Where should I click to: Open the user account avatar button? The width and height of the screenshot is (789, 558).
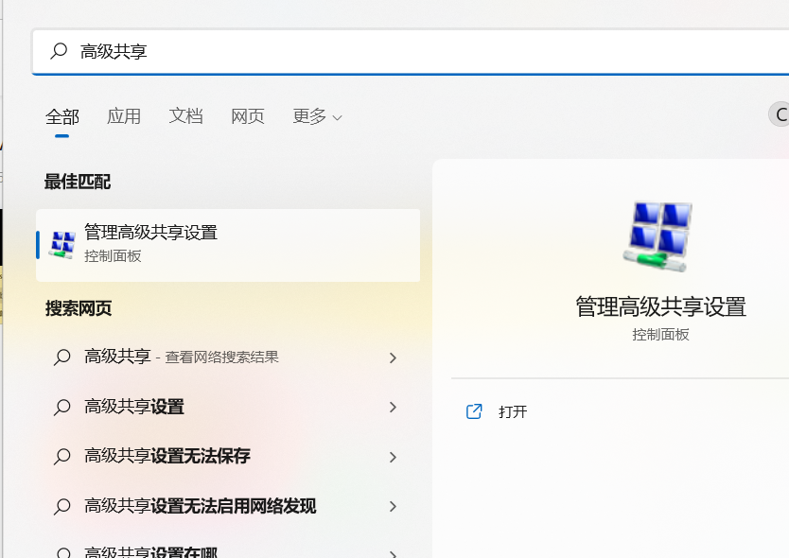(779, 114)
